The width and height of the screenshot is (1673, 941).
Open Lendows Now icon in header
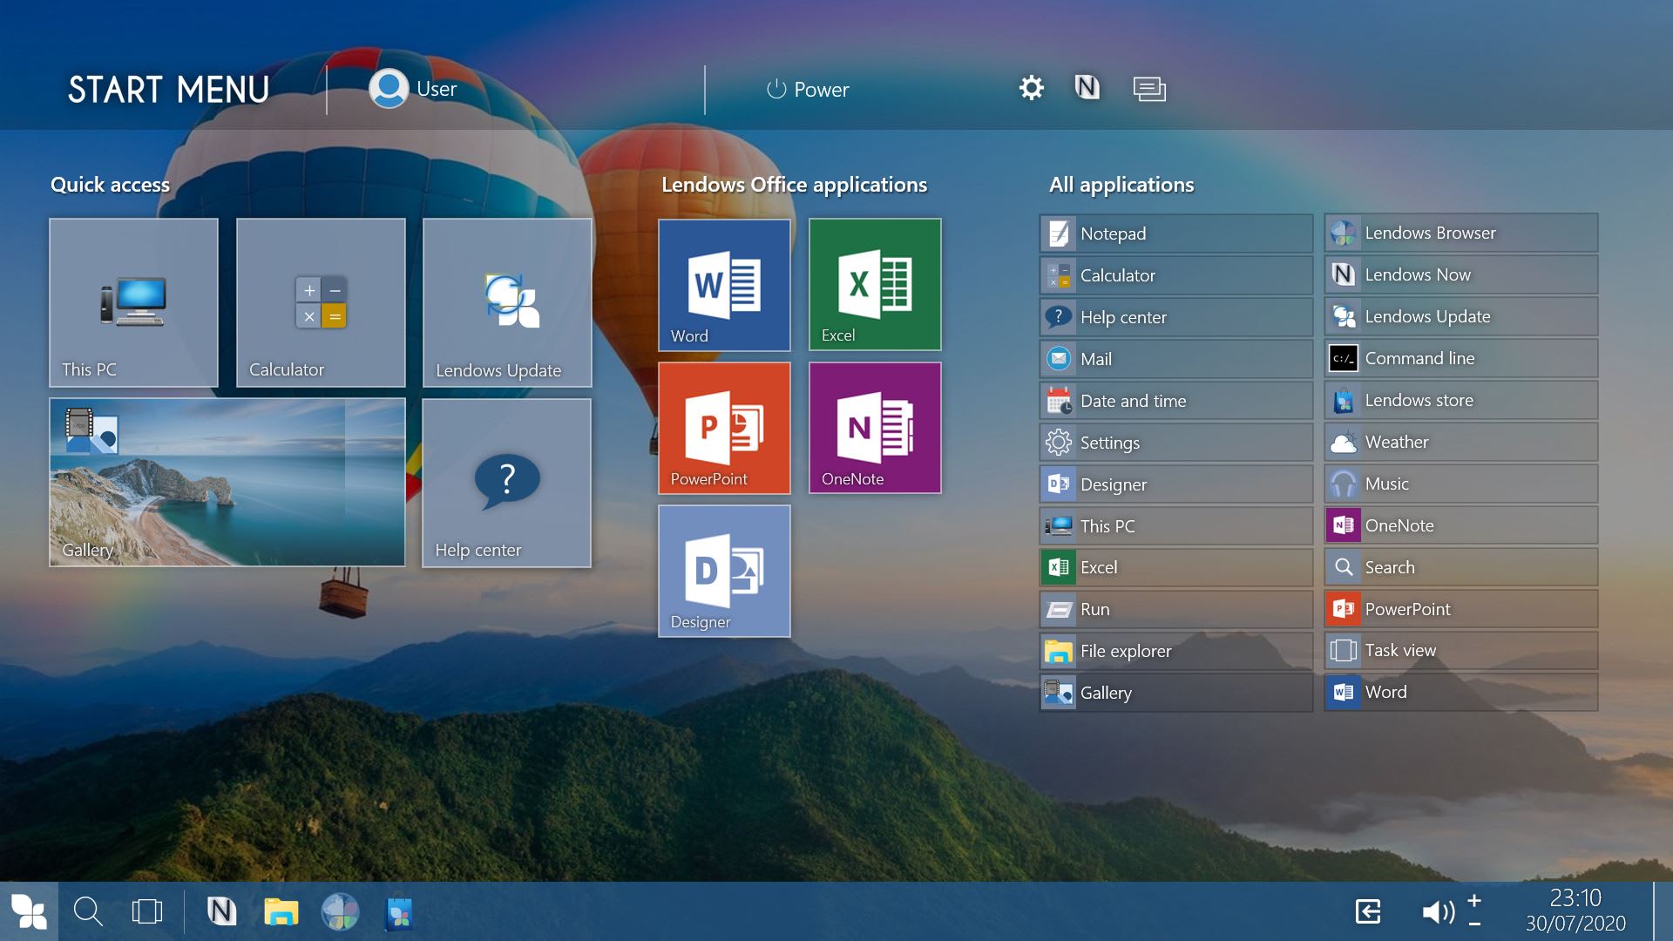(x=1087, y=87)
